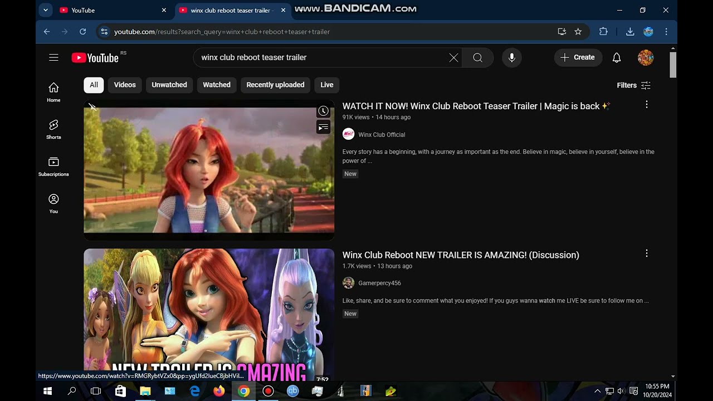Image resolution: width=713 pixels, height=401 pixels.
Task: Open the Chrome extensions puzzle icon
Action: pos(603,32)
